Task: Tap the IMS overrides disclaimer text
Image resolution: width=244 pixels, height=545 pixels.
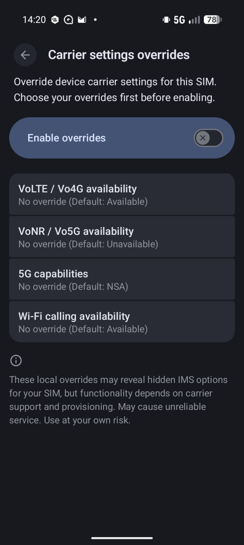Action: [x=118, y=400]
